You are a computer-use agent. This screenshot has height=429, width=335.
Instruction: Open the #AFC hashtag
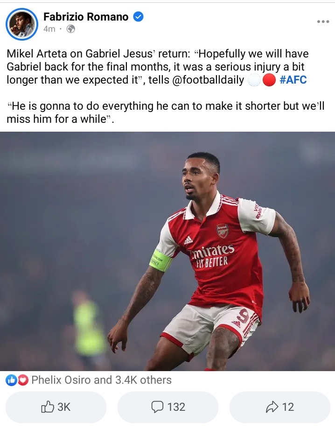293,80
